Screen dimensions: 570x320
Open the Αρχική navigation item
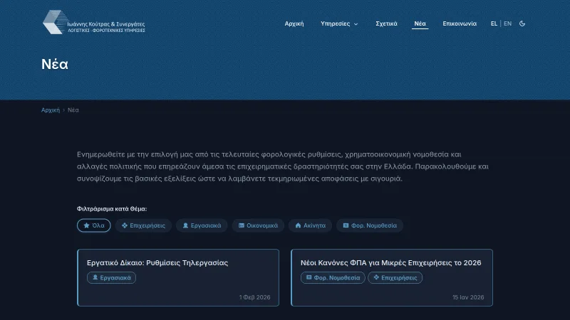pyautogui.click(x=294, y=23)
